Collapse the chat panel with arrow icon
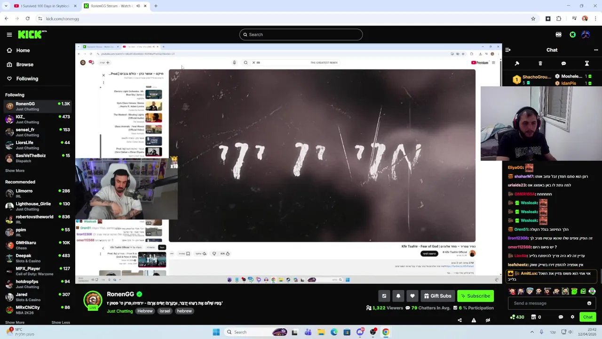Viewport: 602px width, 339px height. pos(507,50)
